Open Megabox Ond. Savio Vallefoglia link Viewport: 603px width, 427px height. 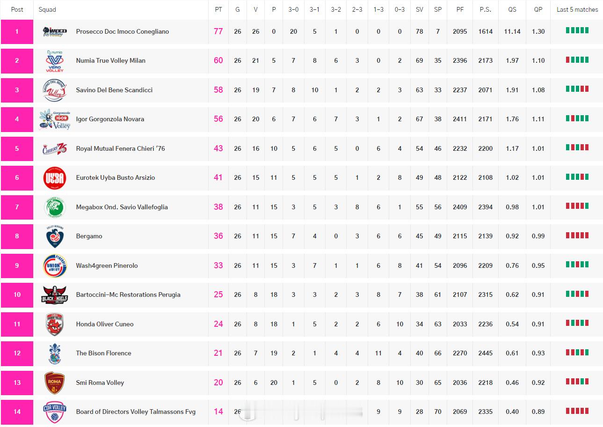[122, 207]
